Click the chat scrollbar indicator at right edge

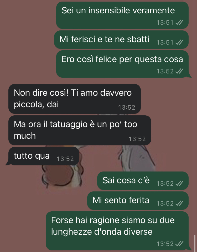click(x=195, y=242)
